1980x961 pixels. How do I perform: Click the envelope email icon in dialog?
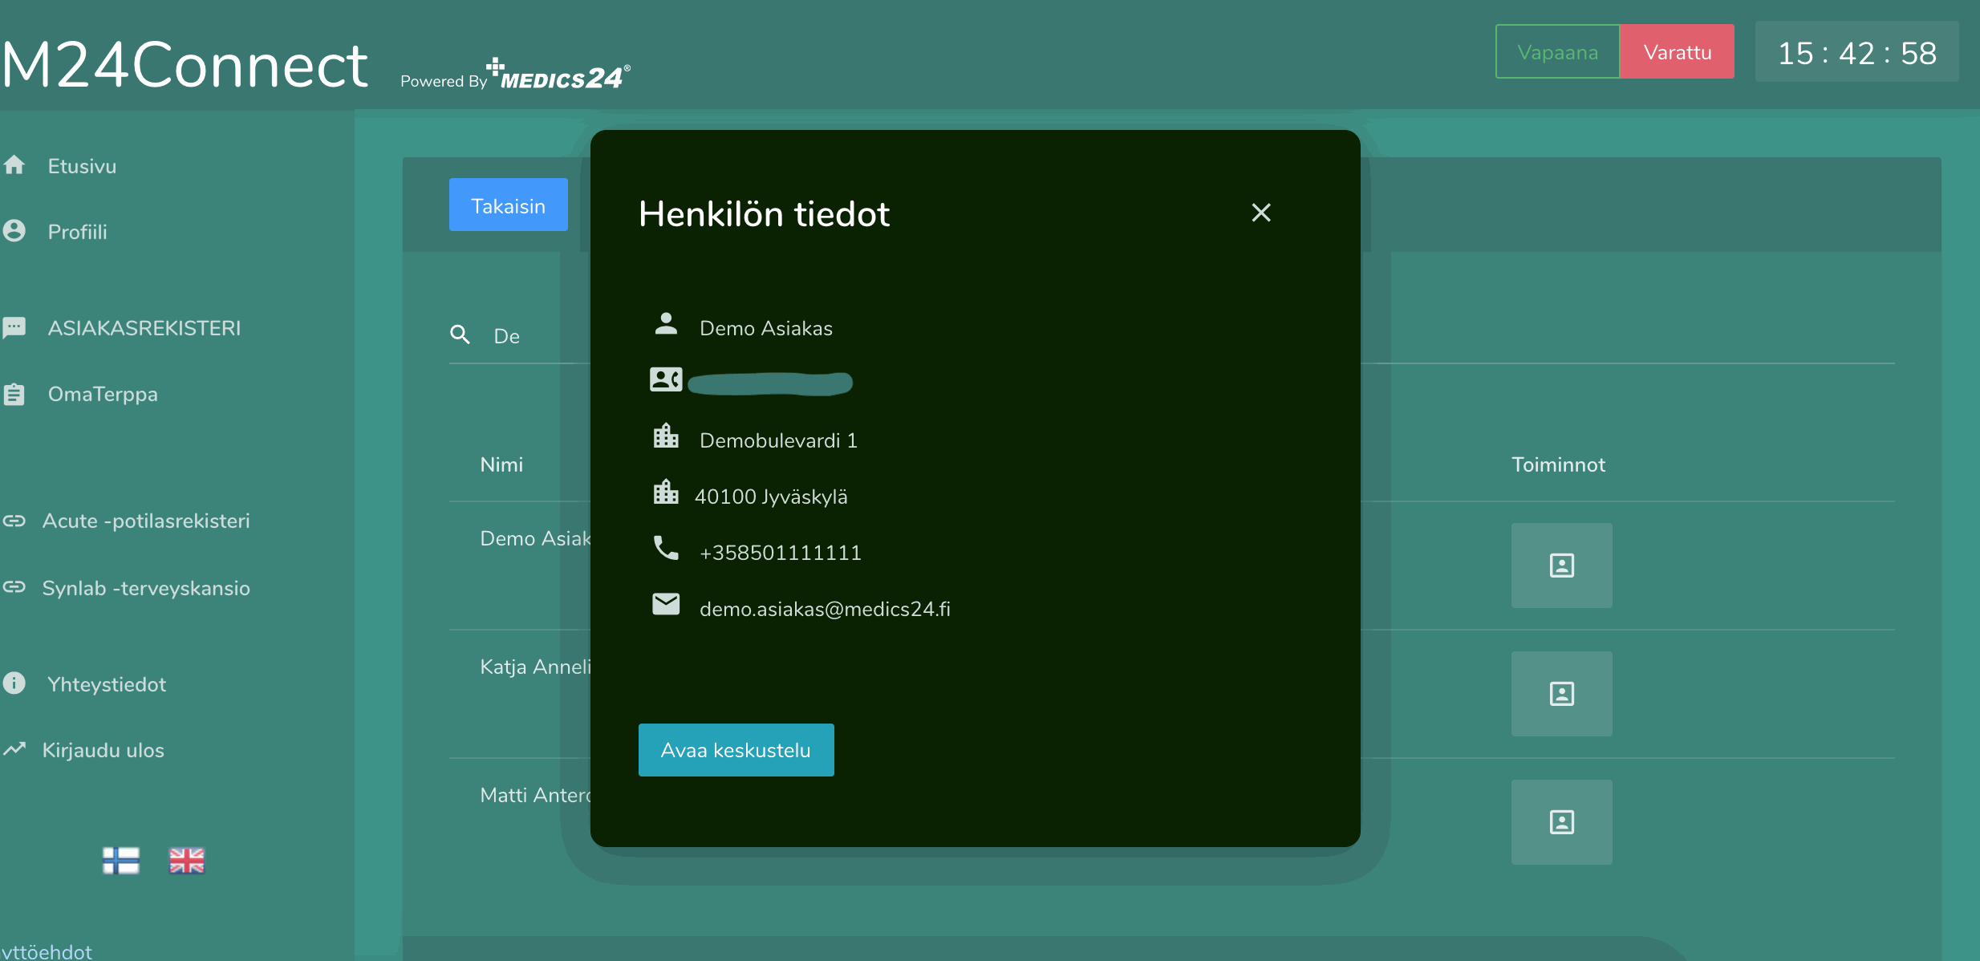pos(666,604)
